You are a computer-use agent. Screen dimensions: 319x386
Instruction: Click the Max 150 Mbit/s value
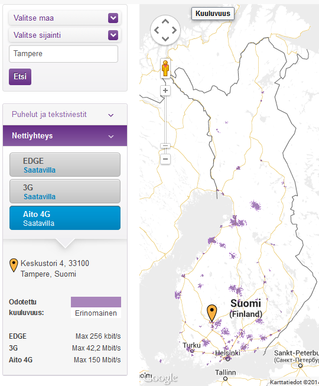click(x=97, y=359)
